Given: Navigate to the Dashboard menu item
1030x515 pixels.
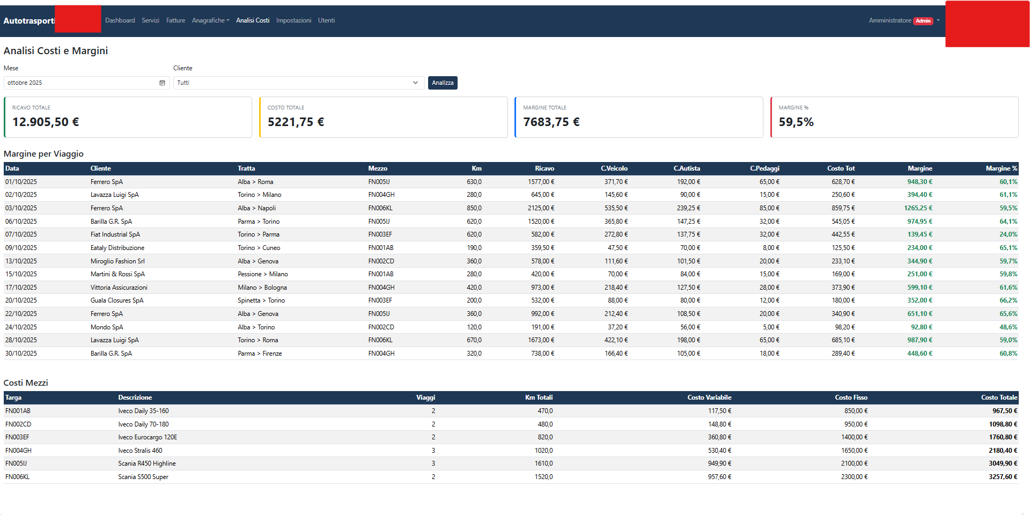Looking at the screenshot, I should [x=120, y=20].
